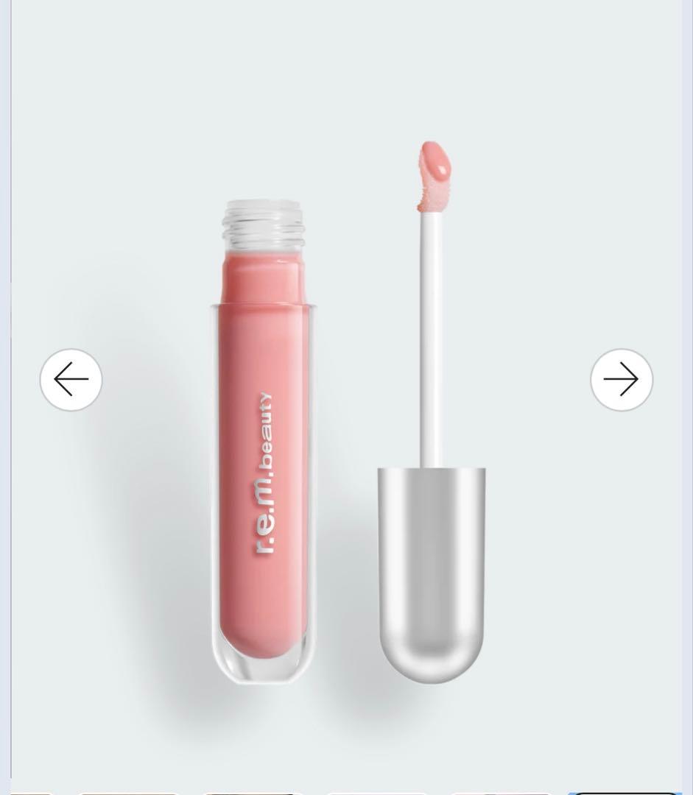The image size is (693, 795).
Task: Select the second thumbnail below the image
Action: (x=130, y=793)
